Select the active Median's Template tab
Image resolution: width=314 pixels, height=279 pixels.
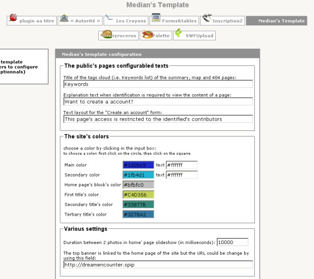point(277,21)
